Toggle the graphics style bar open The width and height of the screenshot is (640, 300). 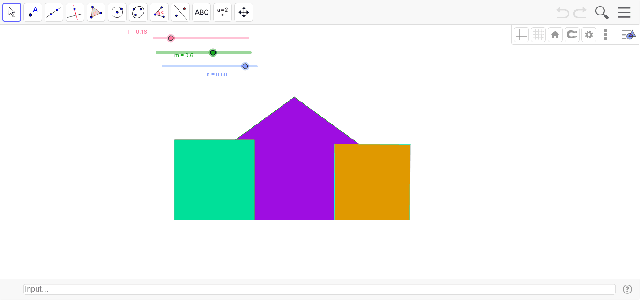pos(628,34)
